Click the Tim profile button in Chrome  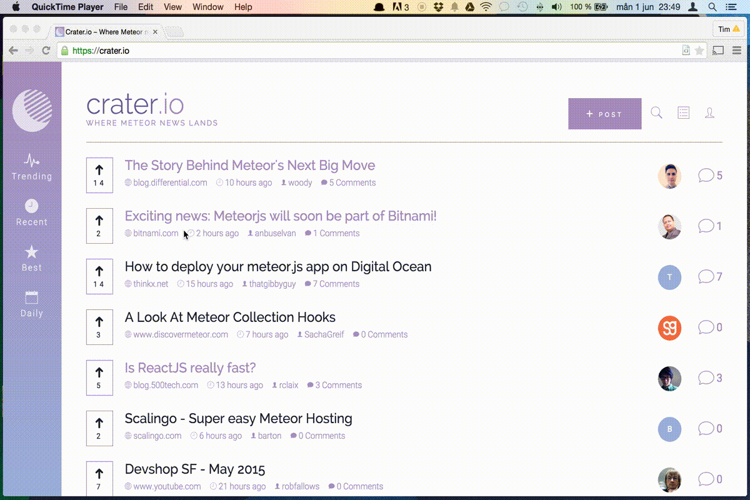728,29
